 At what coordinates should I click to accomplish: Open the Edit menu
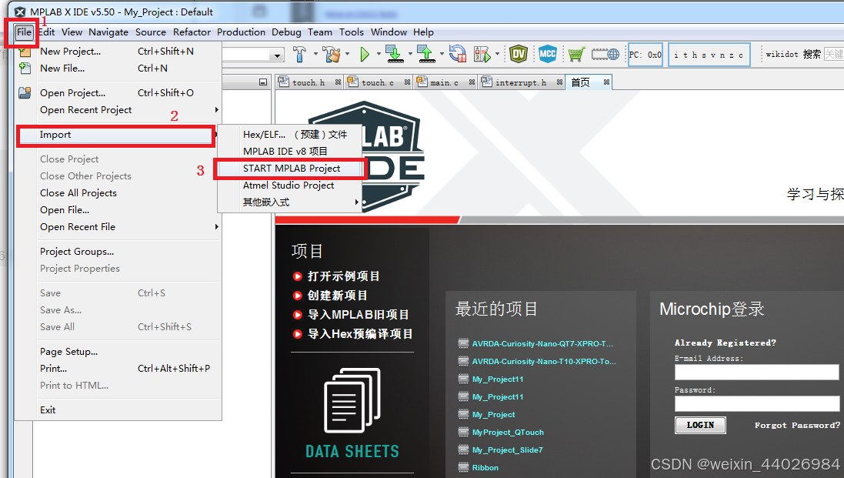click(47, 32)
